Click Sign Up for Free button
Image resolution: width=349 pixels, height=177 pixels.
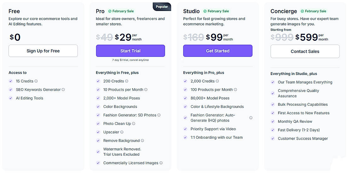pyautogui.click(x=43, y=51)
